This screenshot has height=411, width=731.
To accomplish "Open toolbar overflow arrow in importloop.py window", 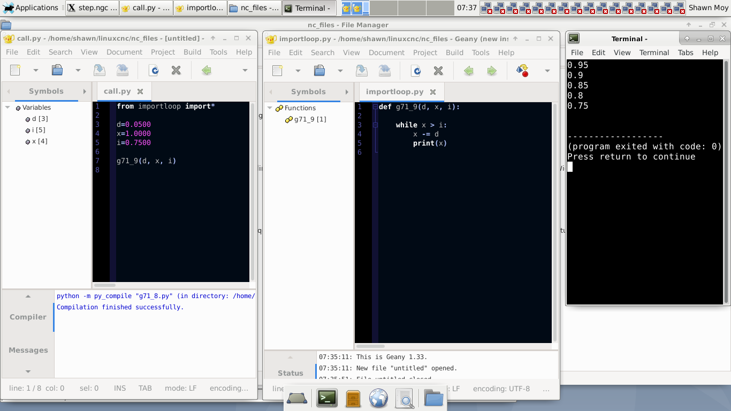I will point(547,71).
